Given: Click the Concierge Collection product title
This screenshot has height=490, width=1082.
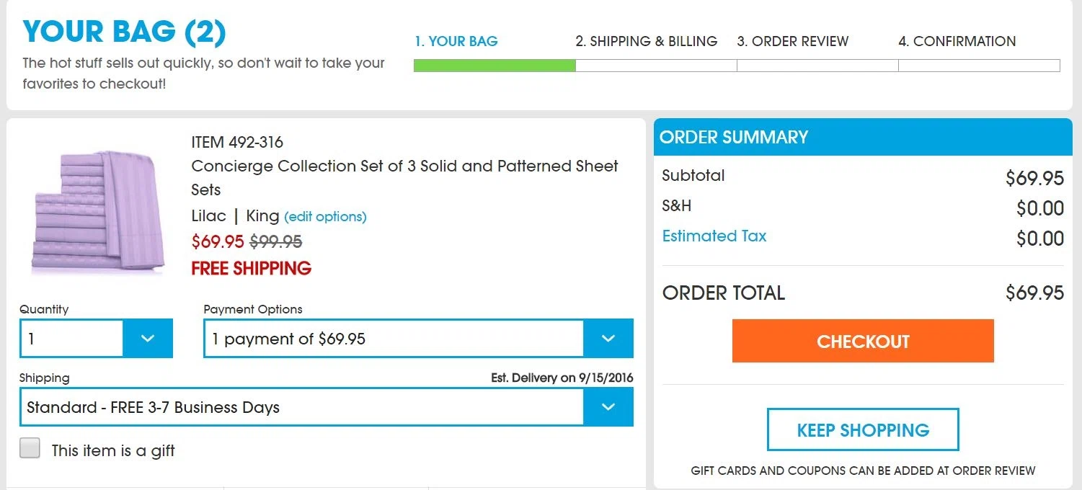Looking at the screenshot, I should 404,177.
